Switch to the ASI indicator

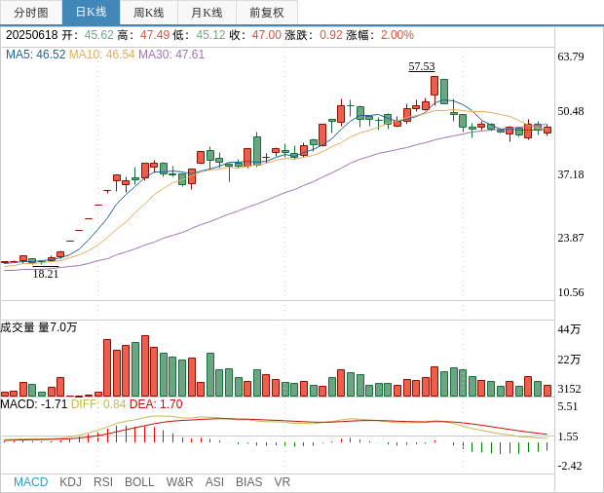pyautogui.click(x=214, y=482)
